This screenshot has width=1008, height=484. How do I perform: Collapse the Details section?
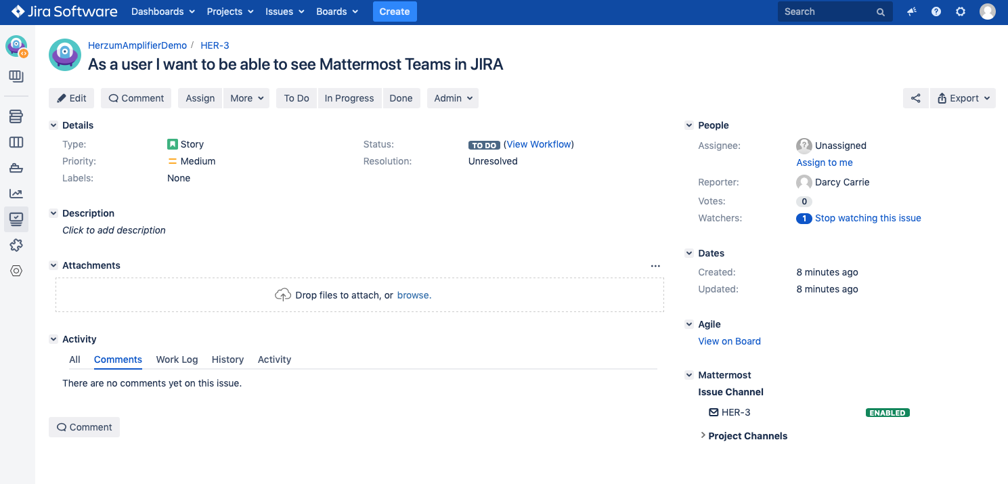click(x=53, y=125)
